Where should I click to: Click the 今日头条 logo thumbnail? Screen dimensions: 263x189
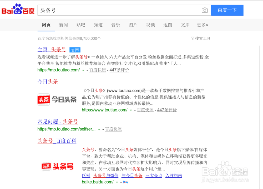[x=57, y=100]
